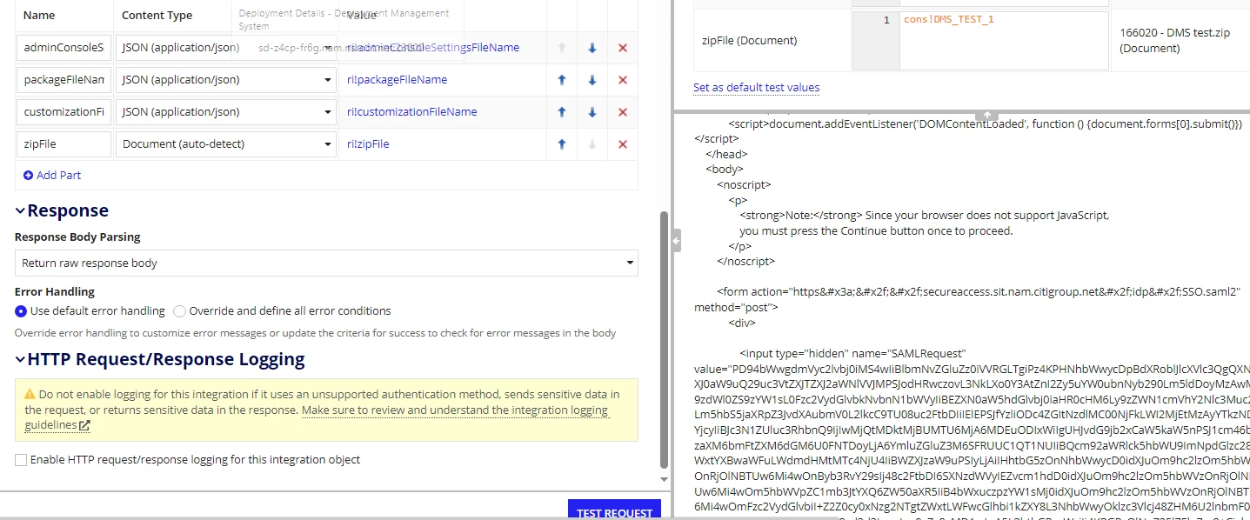Screen dimensions: 1250x520
Task: Collapse the HTTP Request/Response Logging section
Action: click(20, 360)
